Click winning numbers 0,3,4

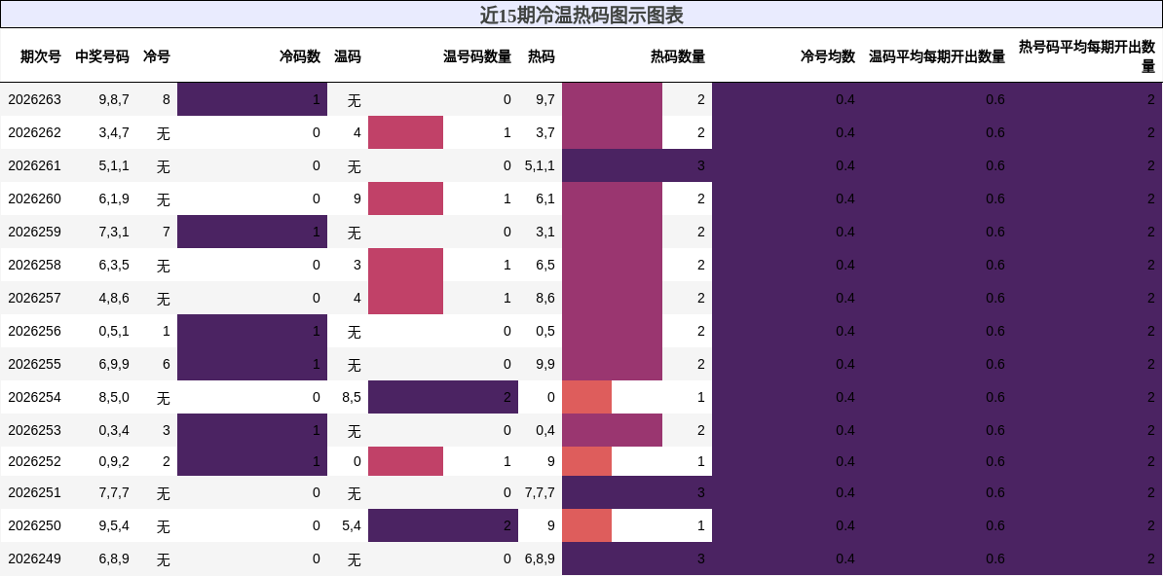pyautogui.click(x=114, y=430)
